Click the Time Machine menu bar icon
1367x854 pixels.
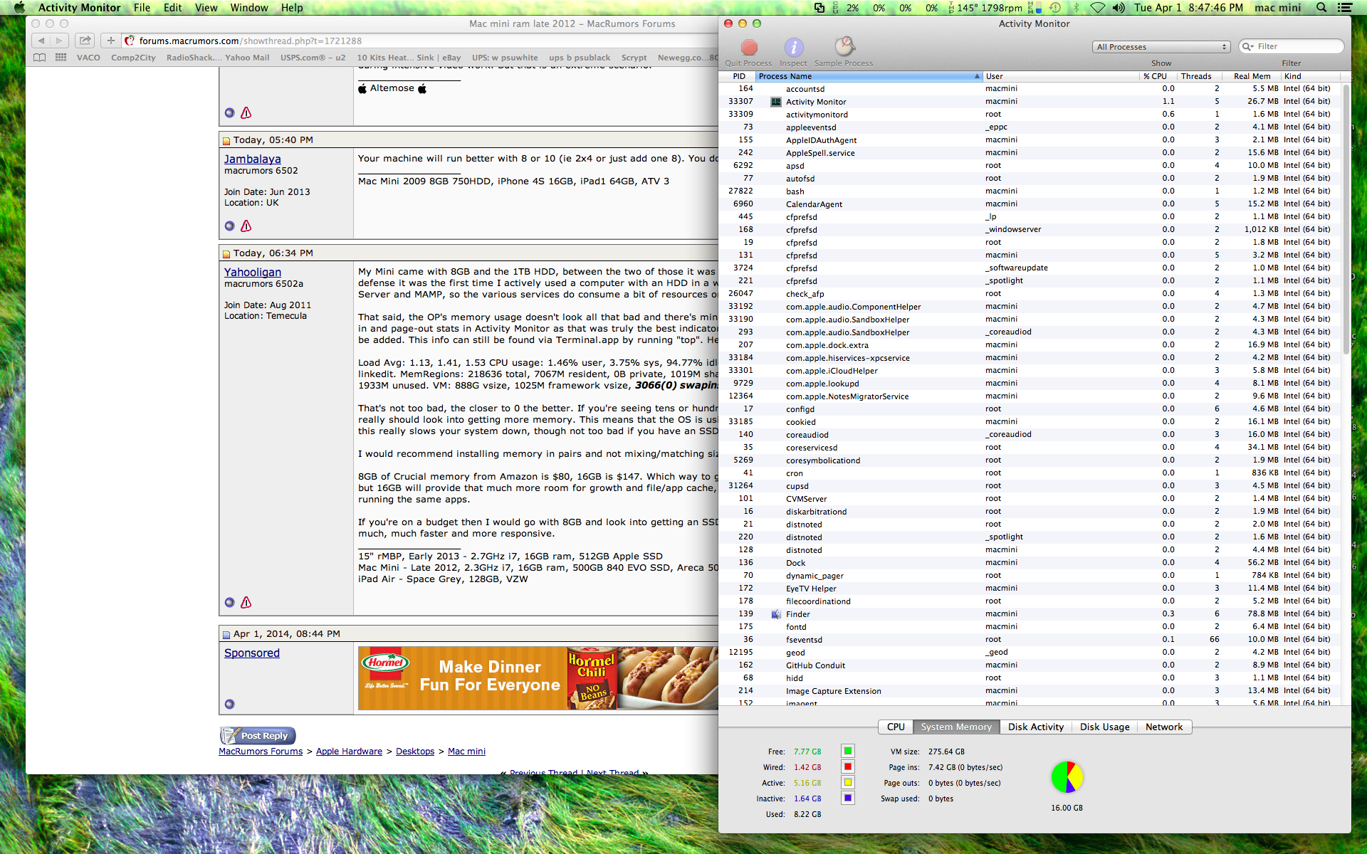point(1055,8)
